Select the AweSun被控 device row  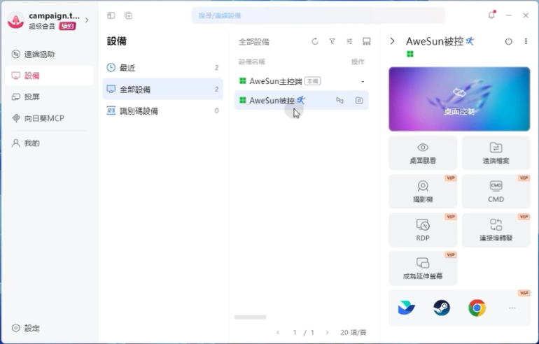click(x=302, y=100)
